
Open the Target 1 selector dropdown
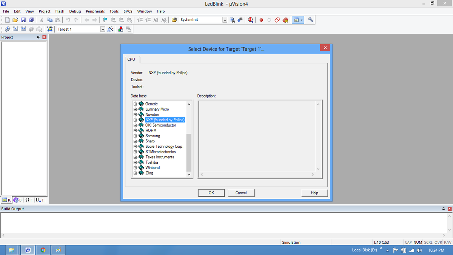coord(103,29)
